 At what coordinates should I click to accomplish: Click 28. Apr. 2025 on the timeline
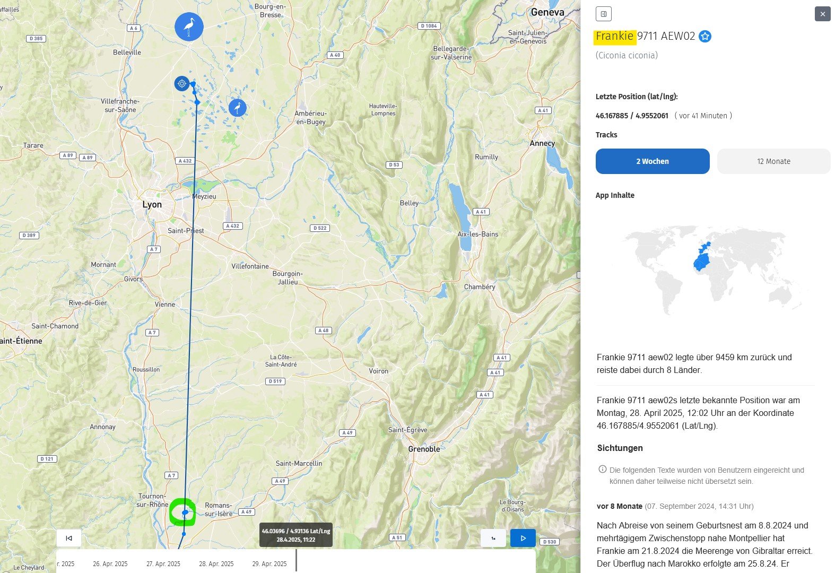coord(216,563)
